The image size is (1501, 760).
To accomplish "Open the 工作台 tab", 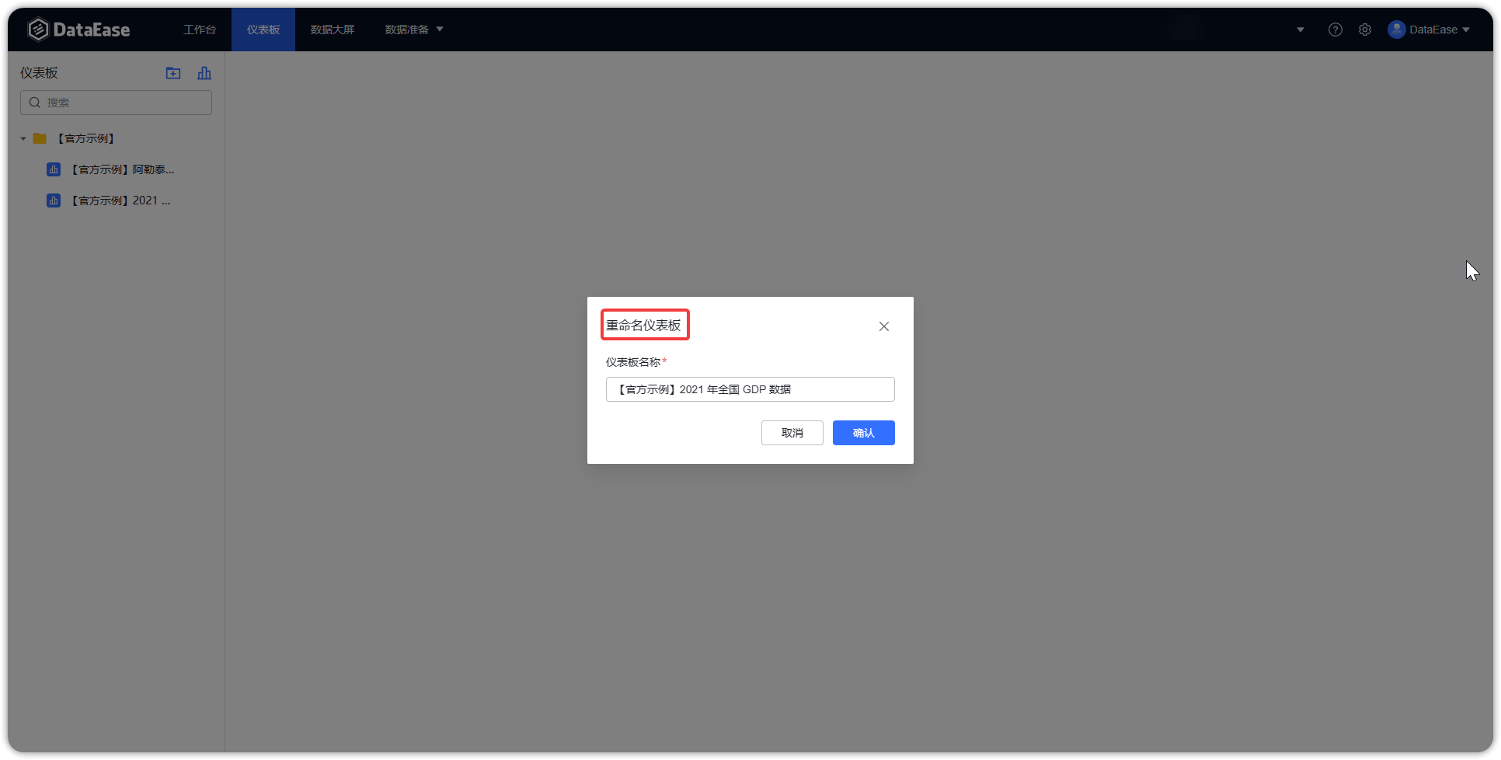I will (x=200, y=30).
